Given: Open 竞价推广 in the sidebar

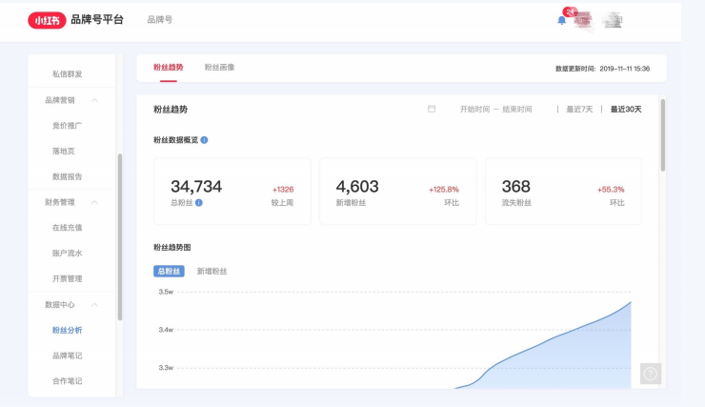Looking at the screenshot, I should 67,126.
